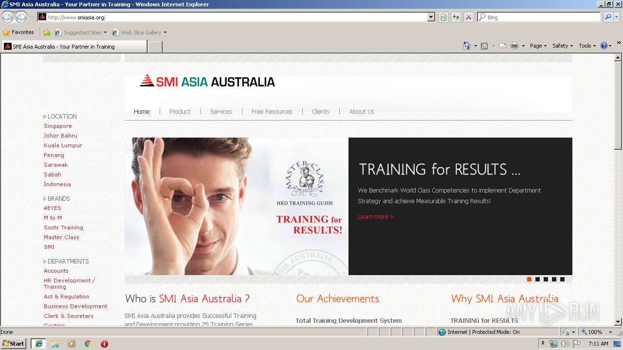Open the Clients navigation item

tap(320, 111)
